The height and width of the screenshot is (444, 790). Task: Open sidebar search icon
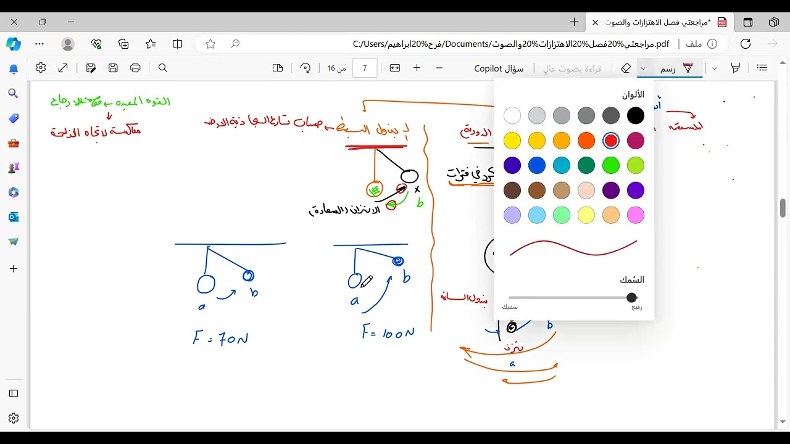[x=14, y=94]
